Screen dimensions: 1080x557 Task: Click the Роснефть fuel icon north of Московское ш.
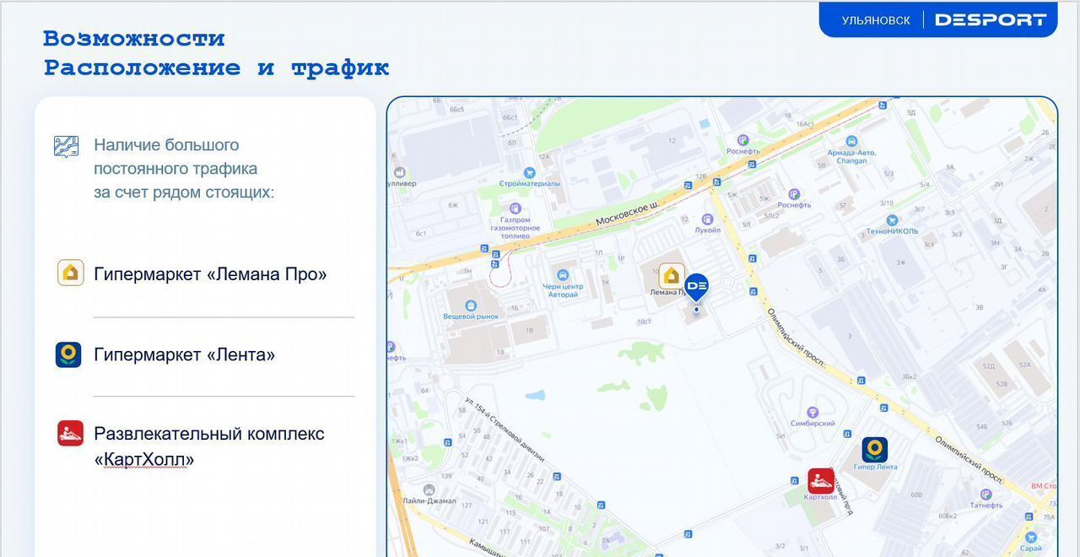(x=743, y=140)
